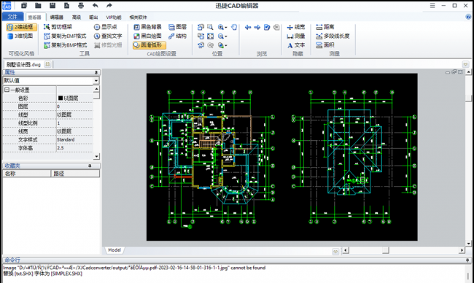474x283 pixels.
Task: Select the pan hand tool
Action: [234, 27]
